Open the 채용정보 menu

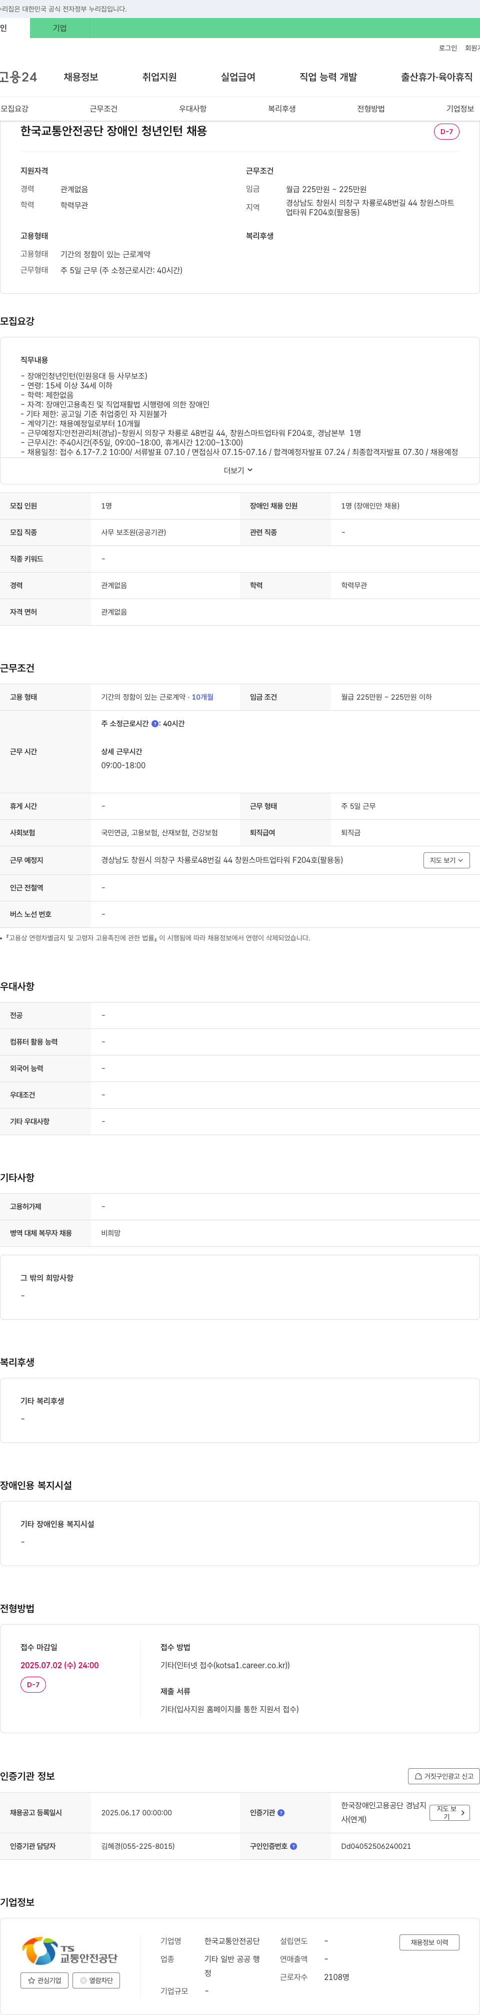80,77
